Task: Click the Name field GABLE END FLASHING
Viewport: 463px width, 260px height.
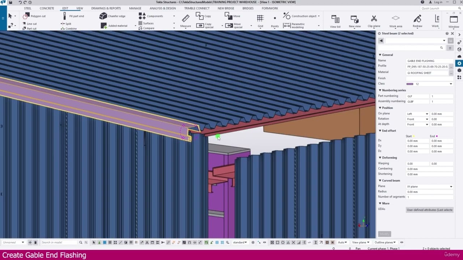Action: [429, 61]
